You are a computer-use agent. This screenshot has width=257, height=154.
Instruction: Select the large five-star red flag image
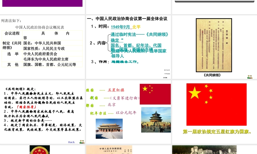click(216, 104)
